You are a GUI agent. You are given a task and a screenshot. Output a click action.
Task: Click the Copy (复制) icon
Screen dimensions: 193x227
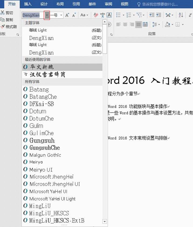tap(2, 20)
